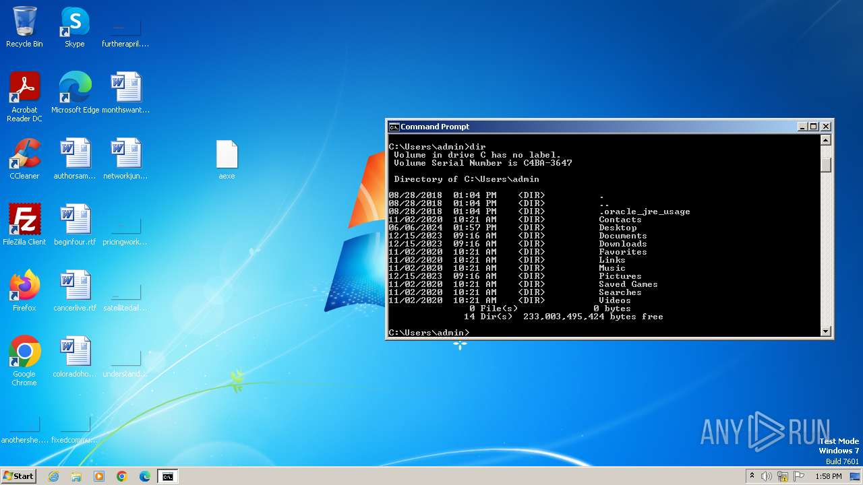Click the 'Saved Games' directory entry
This screenshot has height=485, width=863.
tap(628, 284)
